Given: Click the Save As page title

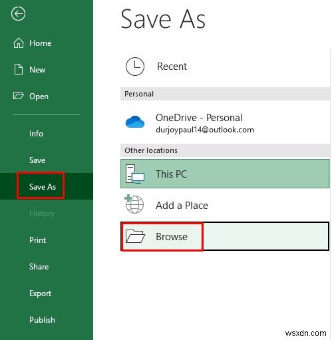Looking at the screenshot, I should click(x=163, y=19).
